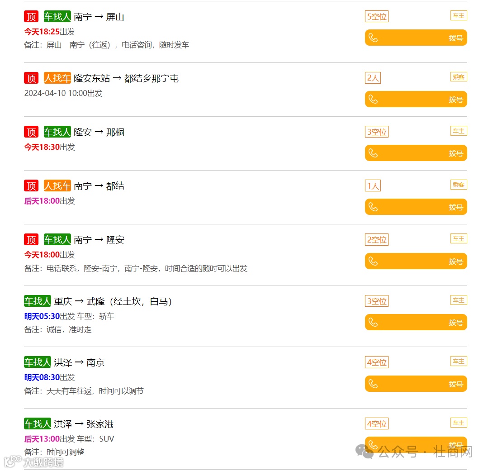
Task: Click the 2空位 badge on 南宁 → 隆安
Action: [x=376, y=239]
